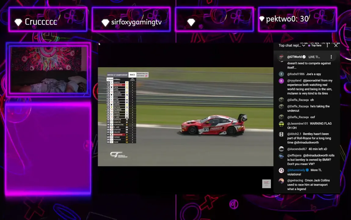Viewport: 351px width, 220px height.
Task: Click the pektwo0: 30 label
Action: [x=287, y=19]
